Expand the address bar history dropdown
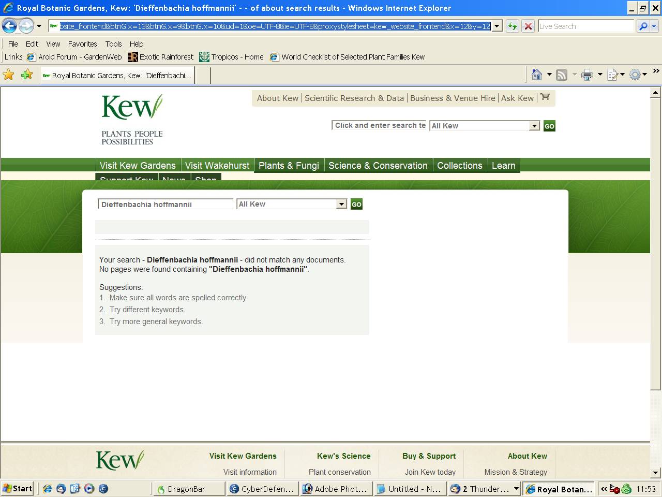Screen dimensions: 662x497 tap(497, 26)
